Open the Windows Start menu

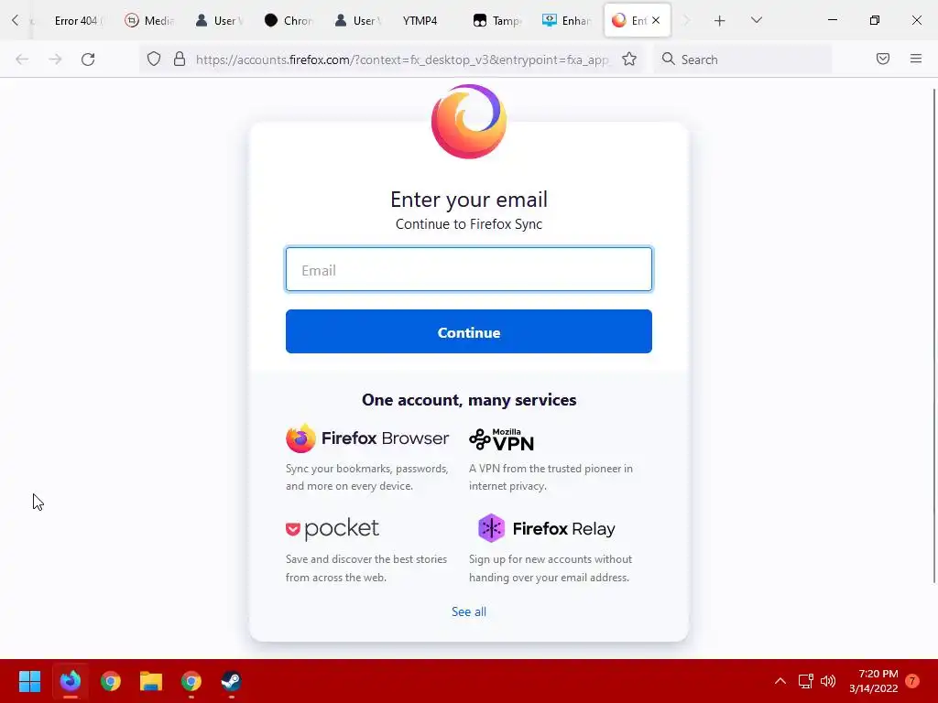29,681
